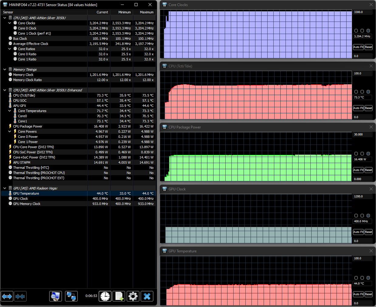
Task: Click icon beside GPU Memory Clock
Action: [x=10, y=204]
